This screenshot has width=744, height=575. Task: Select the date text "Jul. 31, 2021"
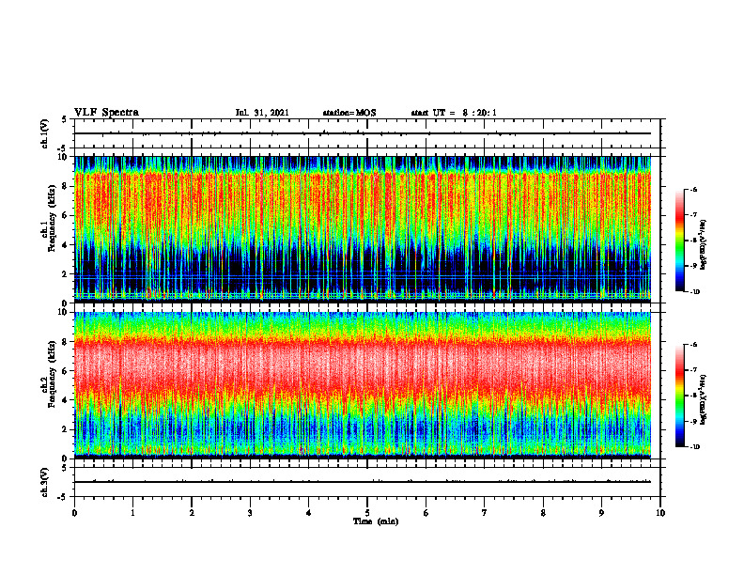coord(262,113)
